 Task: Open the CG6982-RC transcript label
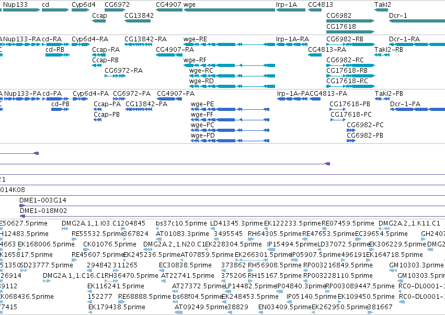pos(345,60)
